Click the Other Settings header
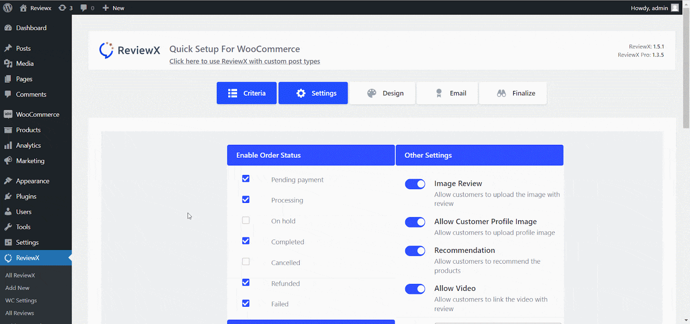 pyautogui.click(x=480, y=155)
